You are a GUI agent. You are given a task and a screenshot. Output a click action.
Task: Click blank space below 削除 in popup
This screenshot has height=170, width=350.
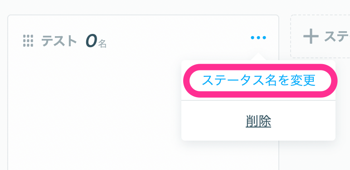pos(258,134)
